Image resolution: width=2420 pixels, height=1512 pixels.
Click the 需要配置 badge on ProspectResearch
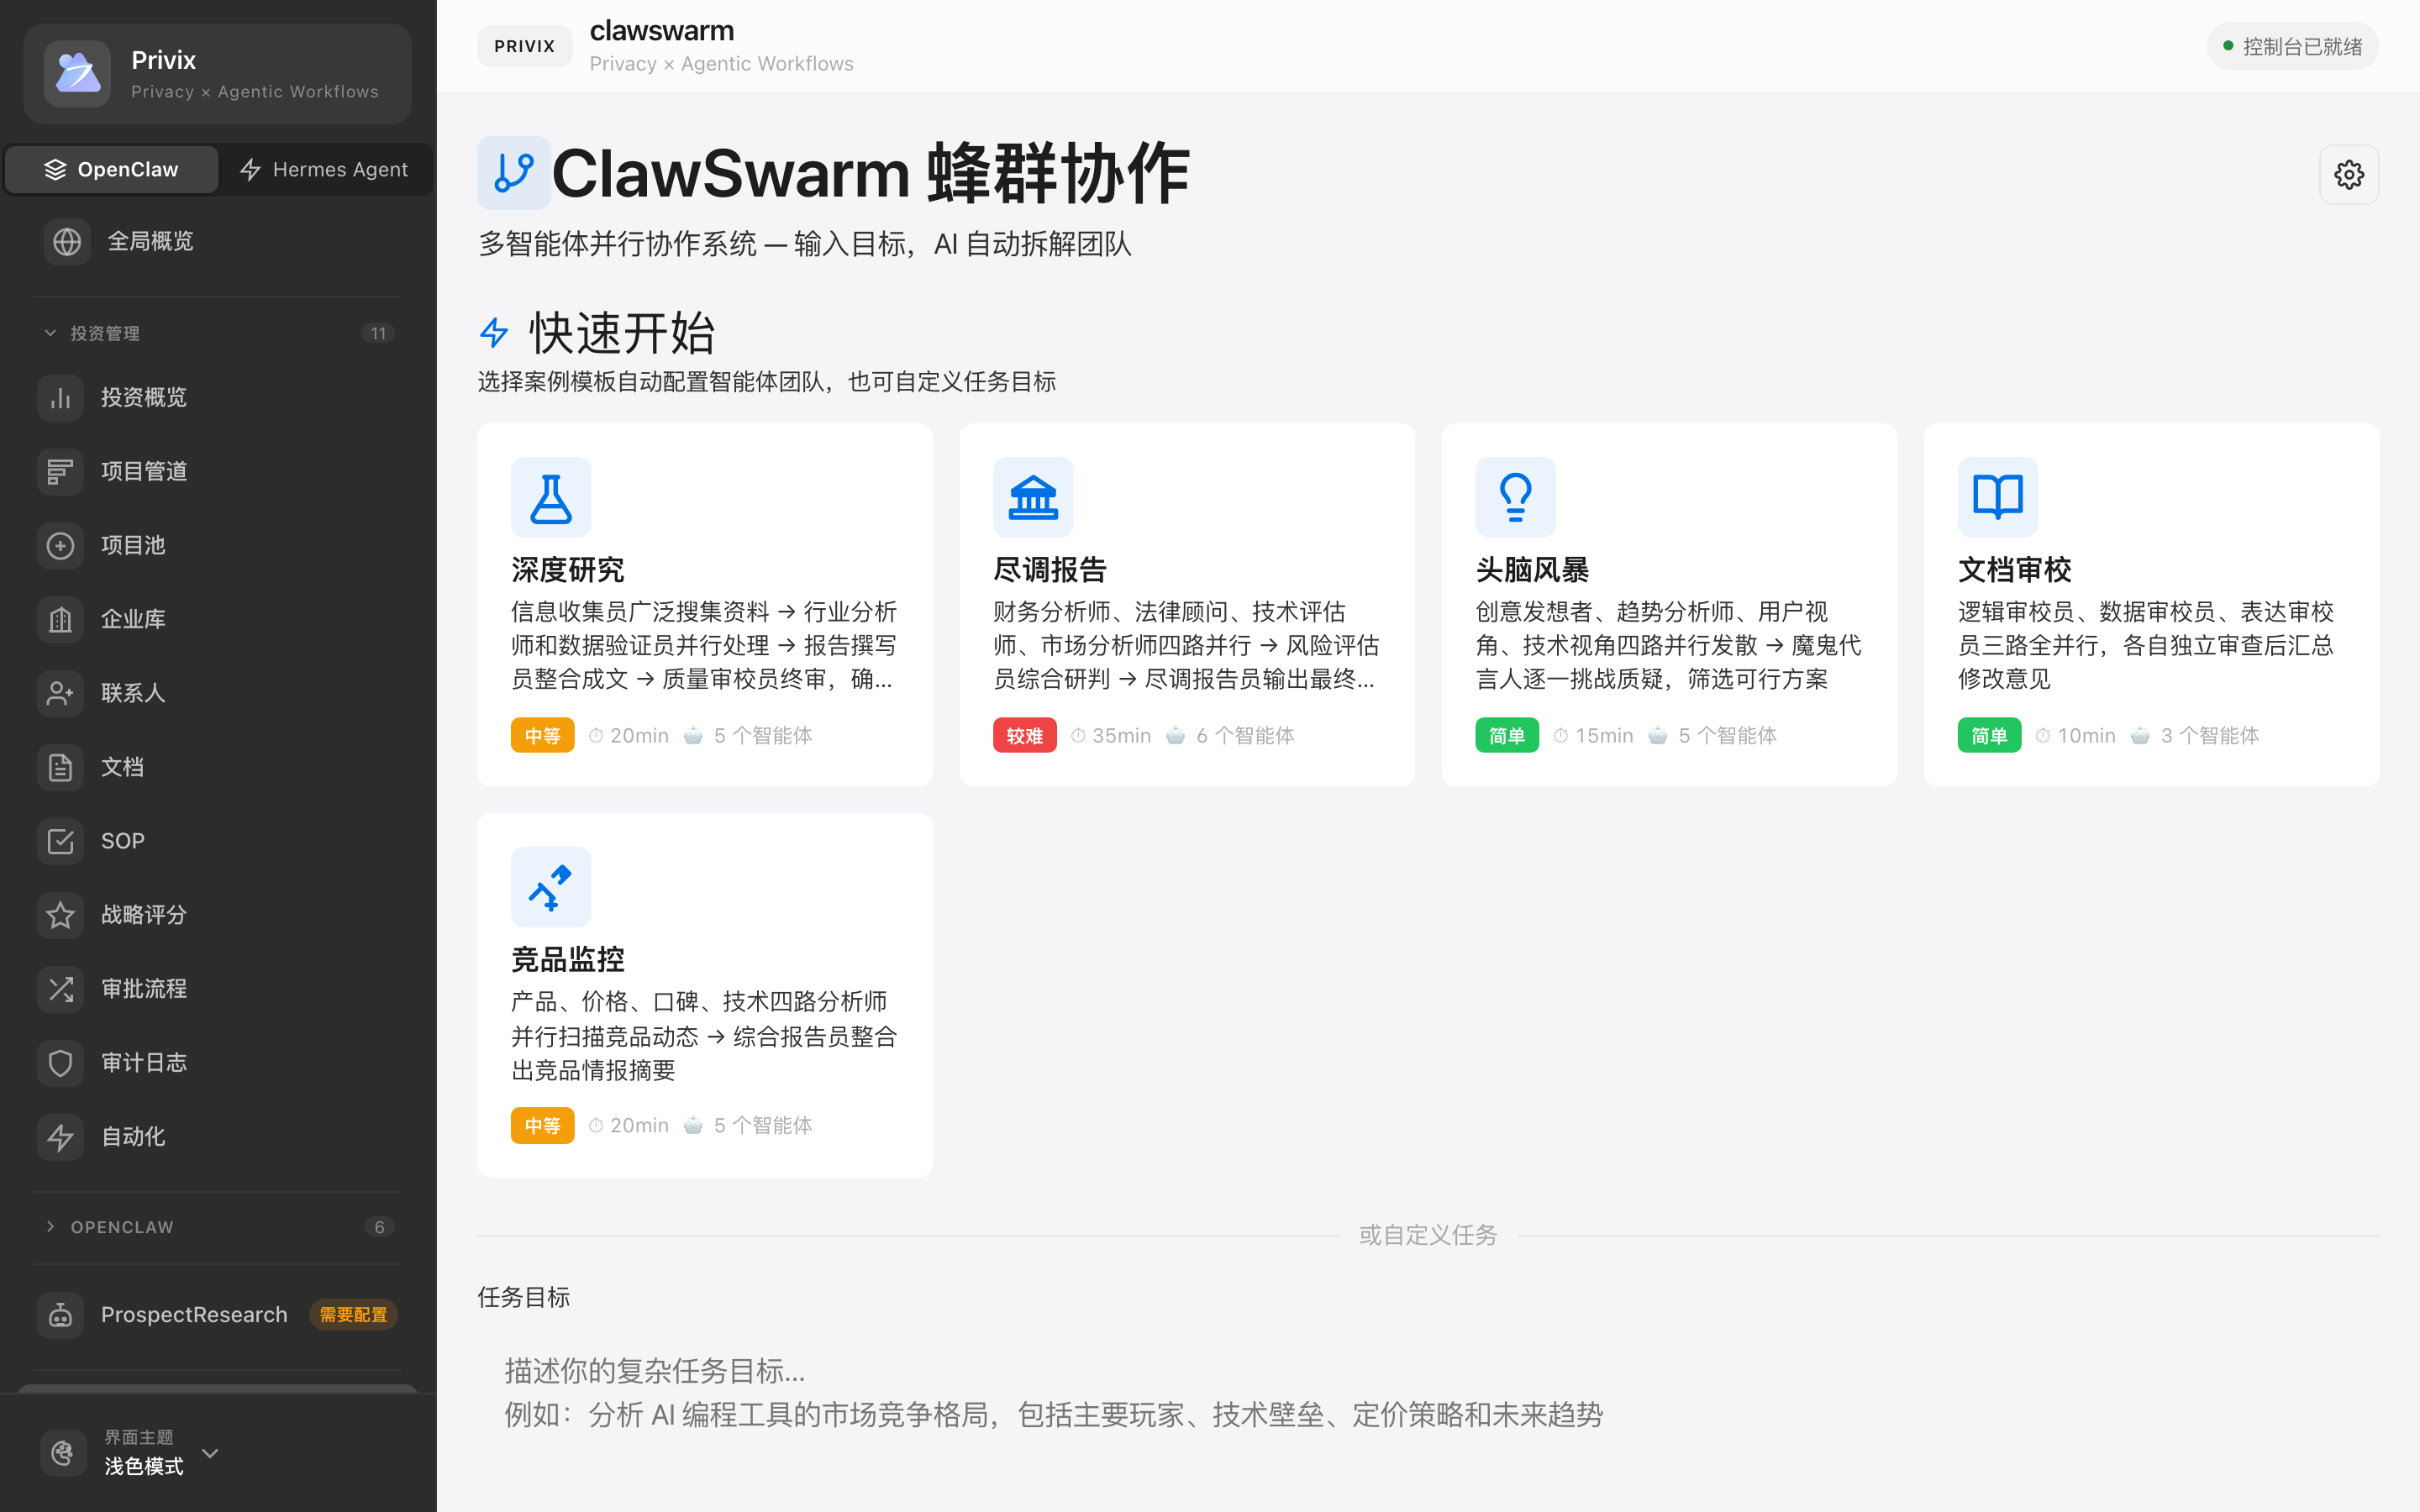353,1315
